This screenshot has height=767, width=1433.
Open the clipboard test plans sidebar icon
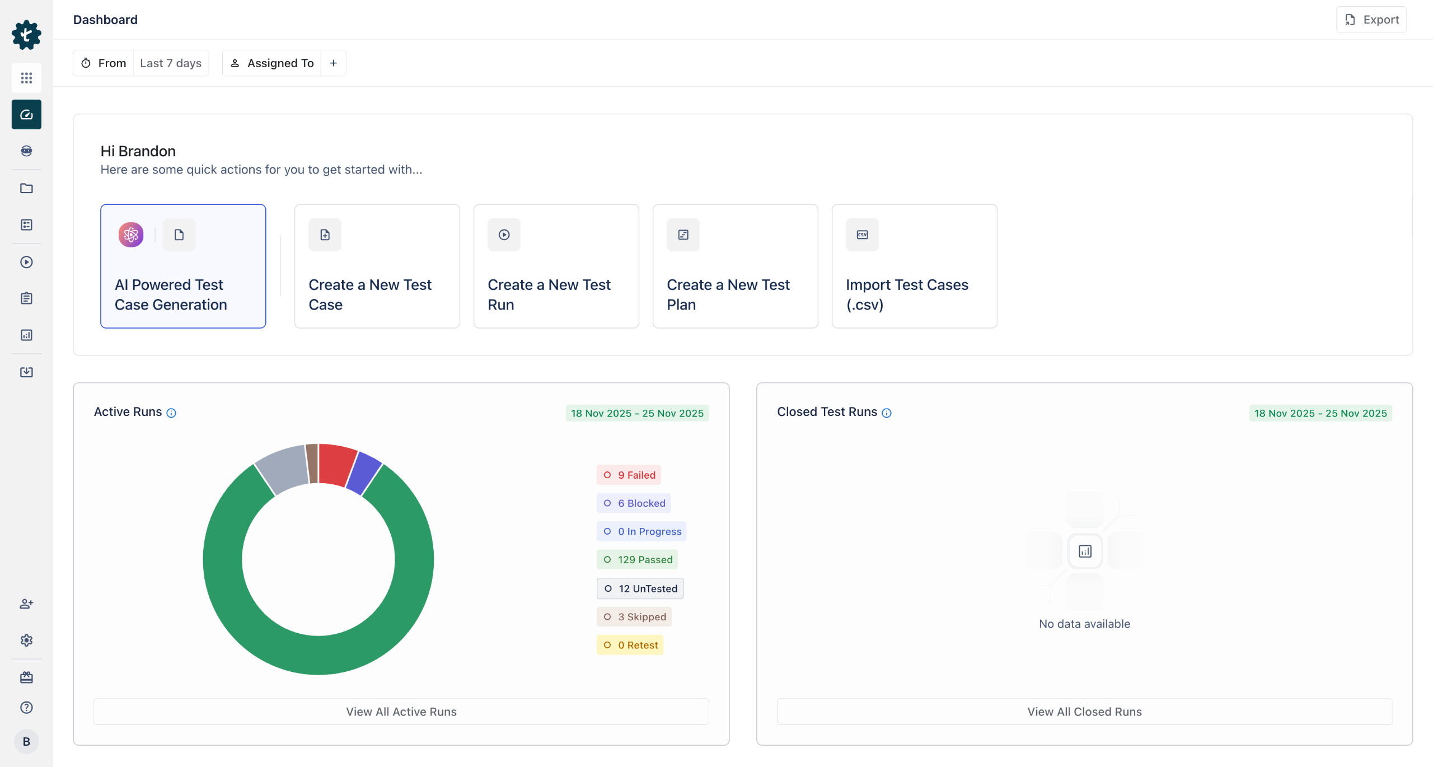click(x=26, y=298)
